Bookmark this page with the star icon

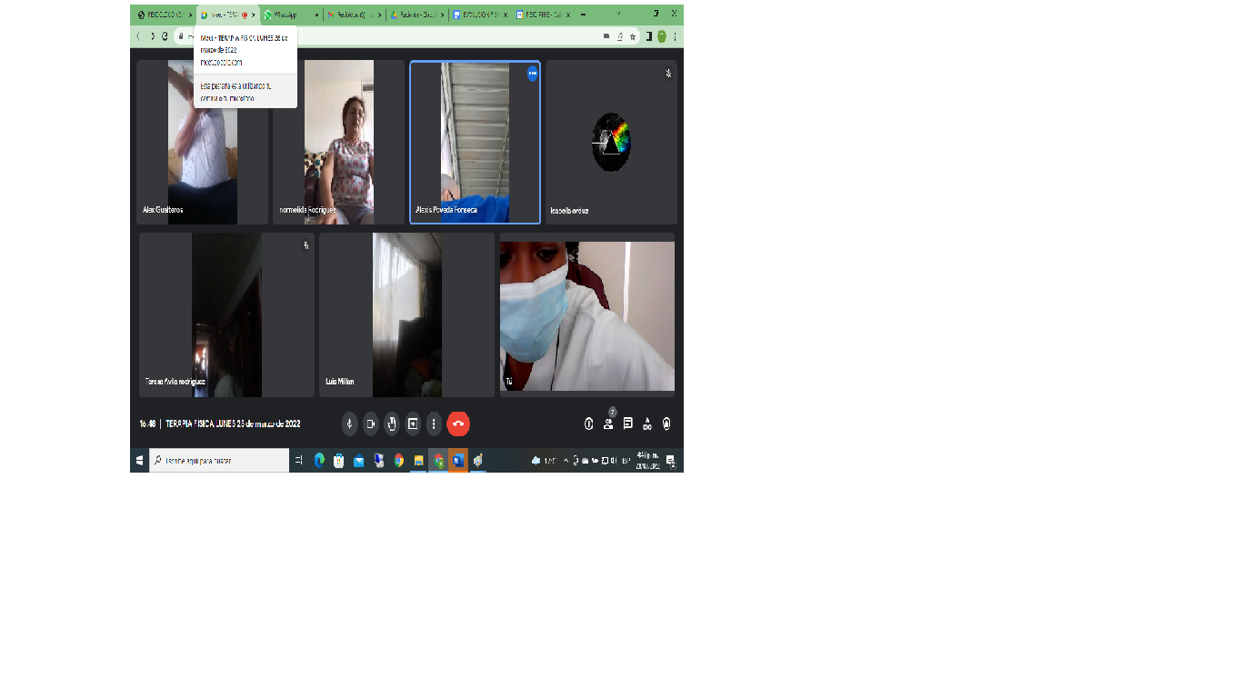[x=633, y=36]
